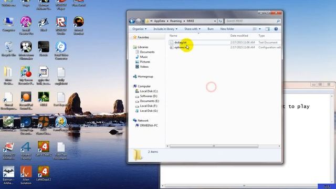Open Left 4 Dead 2 shortcut beside New Text Document
The width and height of the screenshot is (336, 189).
[44, 149]
